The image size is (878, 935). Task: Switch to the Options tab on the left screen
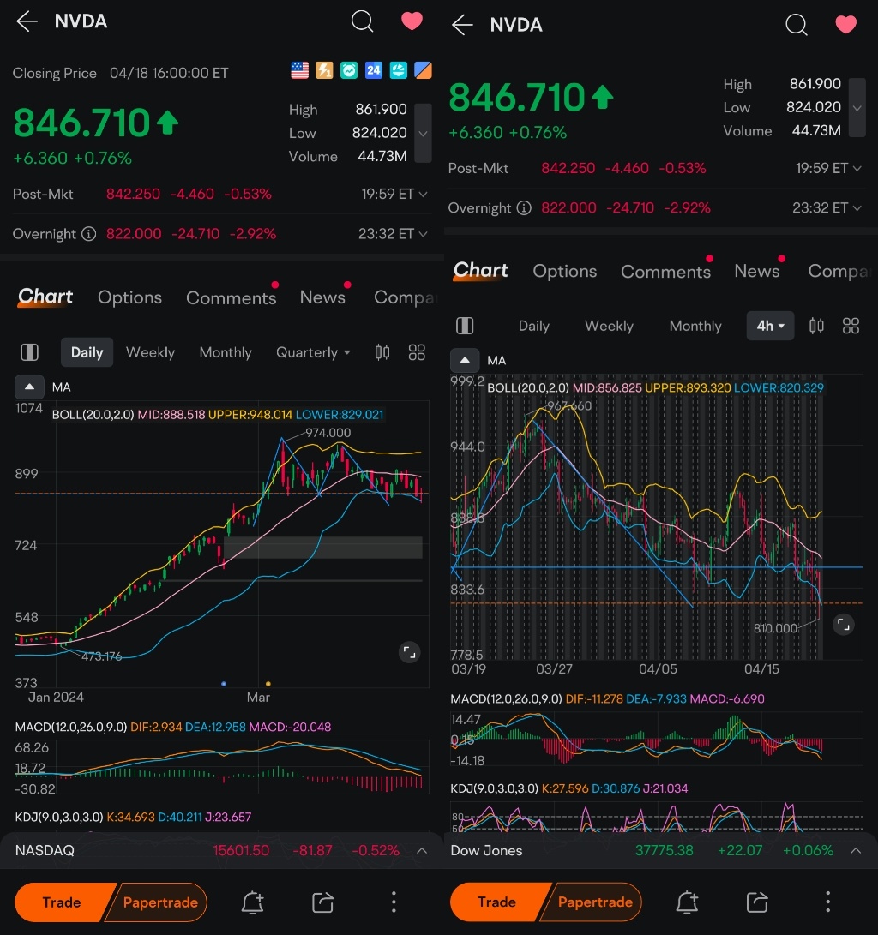(x=130, y=297)
